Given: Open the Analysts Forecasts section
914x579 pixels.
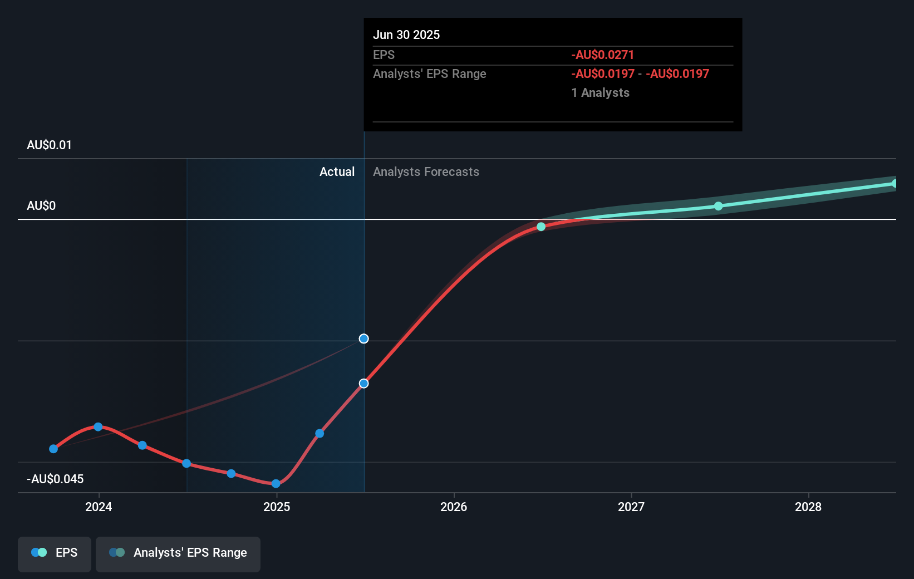Looking at the screenshot, I should (x=426, y=171).
